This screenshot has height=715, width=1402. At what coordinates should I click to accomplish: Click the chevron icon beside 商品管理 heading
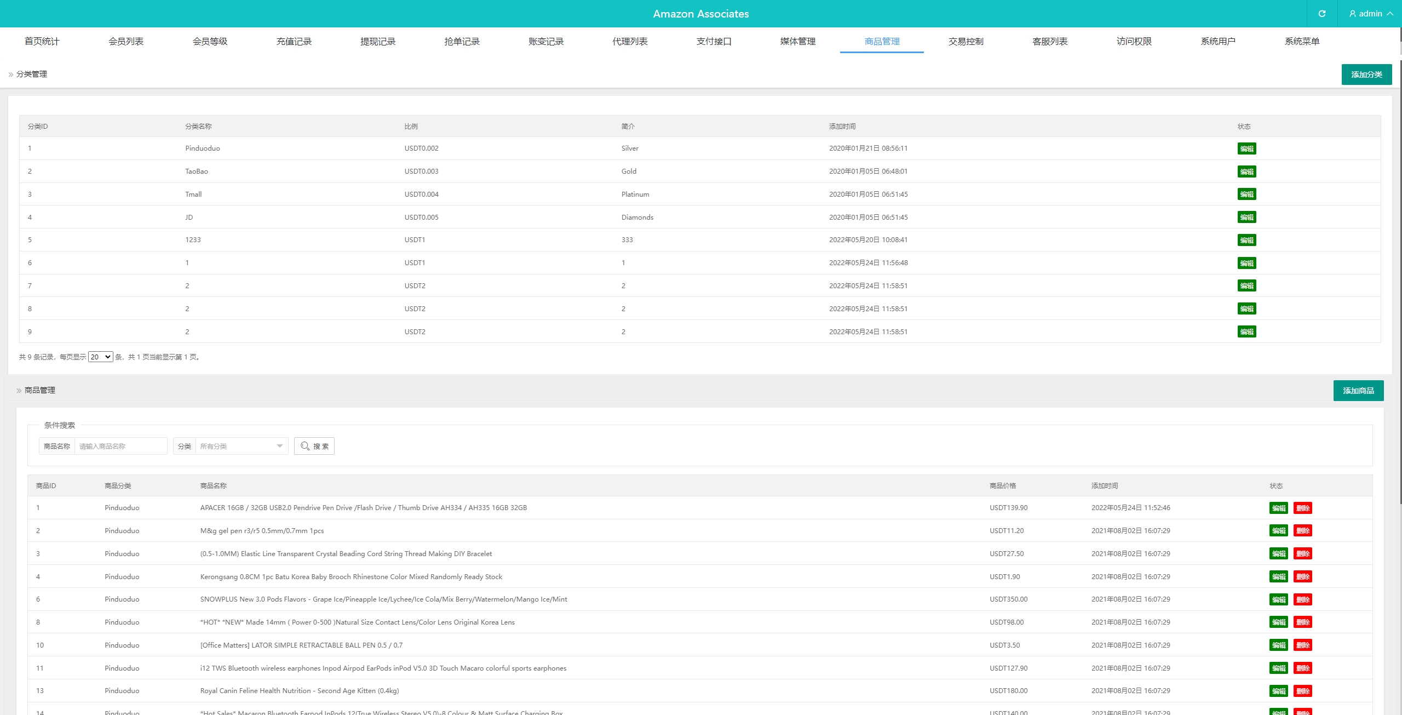coord(19,391)
